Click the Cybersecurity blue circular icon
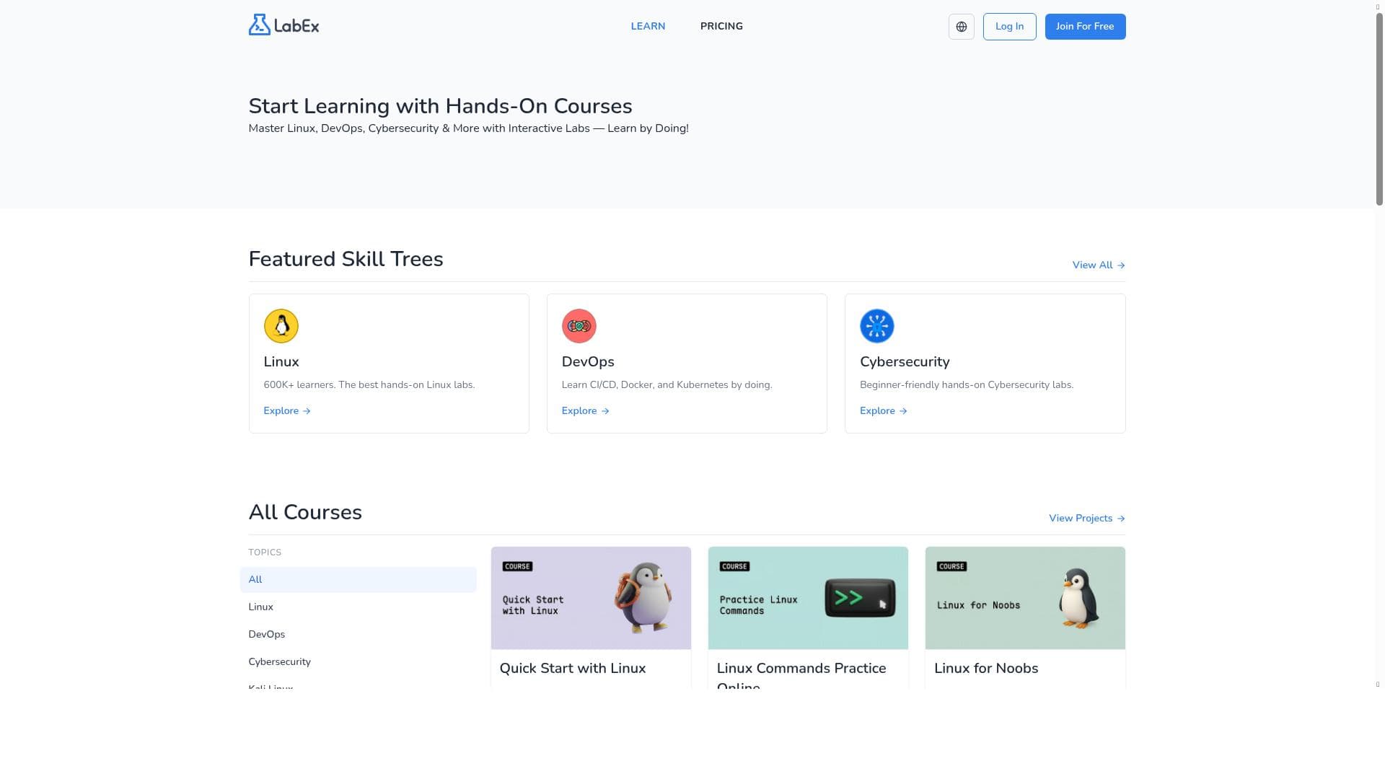 click(876, 326)
